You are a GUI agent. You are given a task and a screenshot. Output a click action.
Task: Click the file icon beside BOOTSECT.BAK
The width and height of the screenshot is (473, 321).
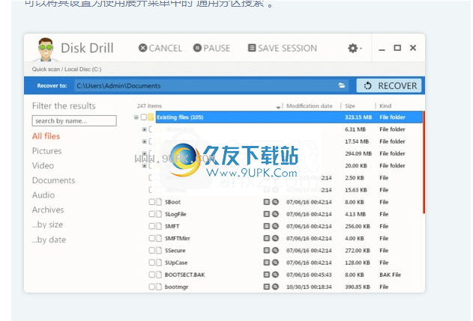click(x=159, y=275)
